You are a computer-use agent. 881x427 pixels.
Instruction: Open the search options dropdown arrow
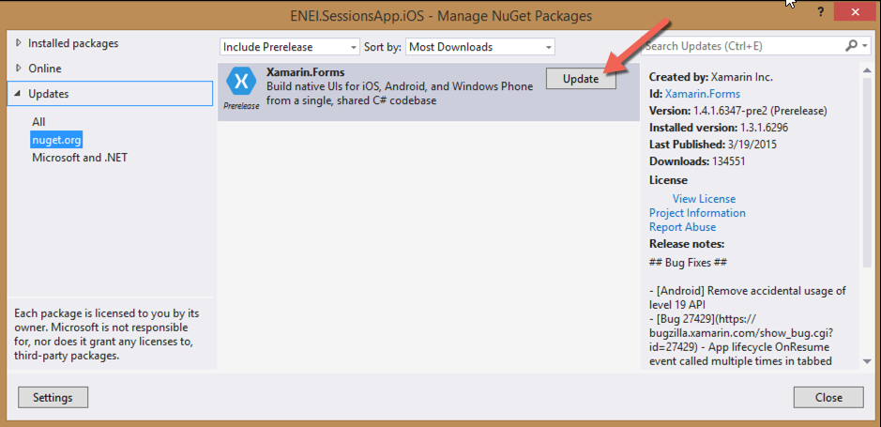pos(863,46)
